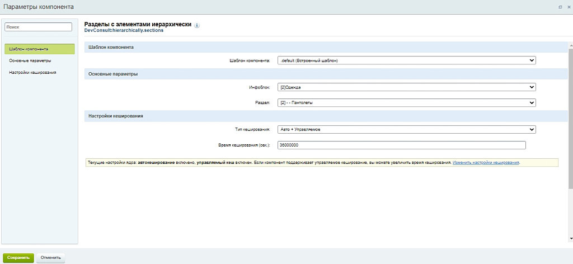The height and width of the screenshot is (264, 573).
Task: Focus the Поиск search field
Action: pos(39,27)
